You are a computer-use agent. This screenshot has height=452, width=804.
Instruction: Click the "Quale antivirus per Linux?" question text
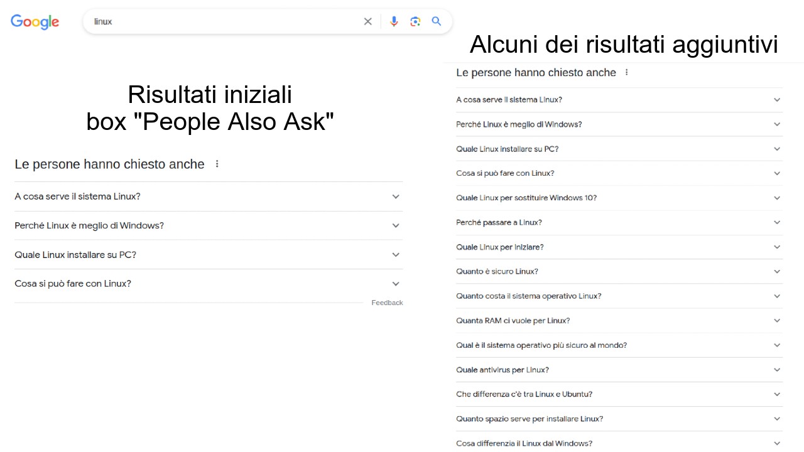click(x=503, y=369)
